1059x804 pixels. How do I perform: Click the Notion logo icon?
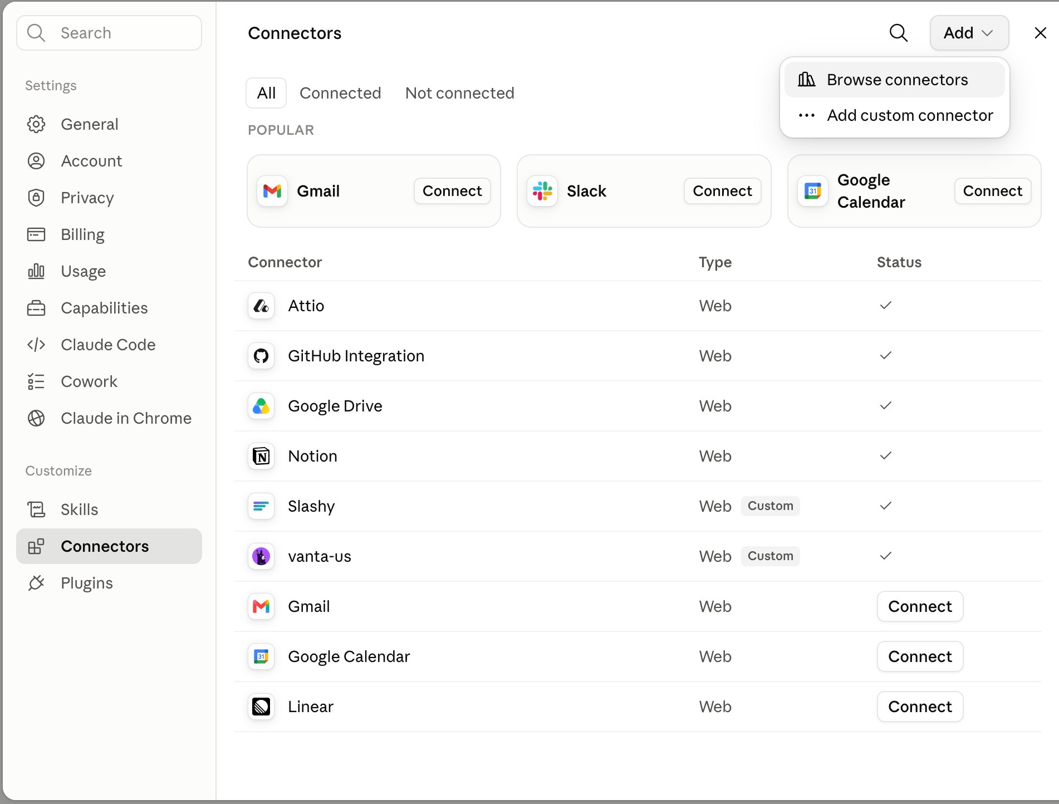[x=261, y=456]
